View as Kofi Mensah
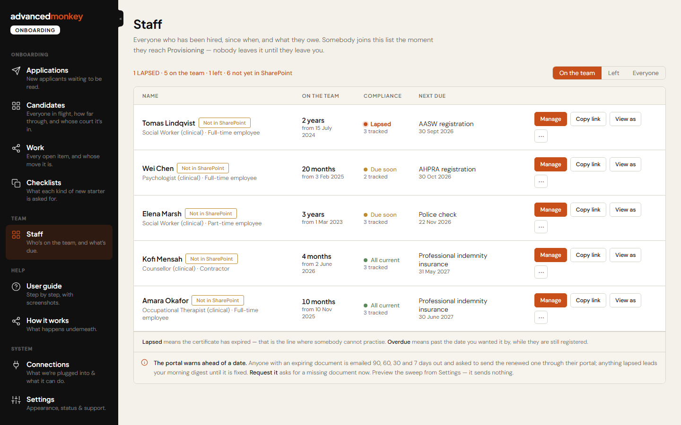The image size is (681, 425). pos(625,255)
